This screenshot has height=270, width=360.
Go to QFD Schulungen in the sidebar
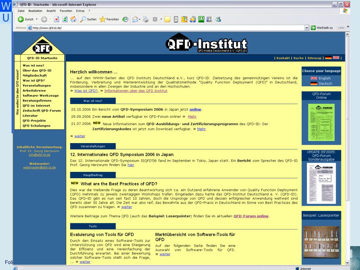point(37,126)
